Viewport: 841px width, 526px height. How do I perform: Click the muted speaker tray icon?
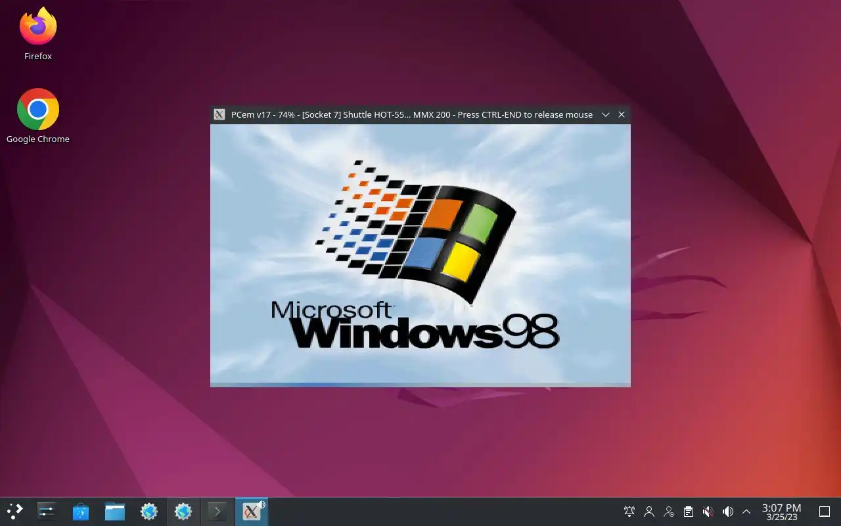708,512
